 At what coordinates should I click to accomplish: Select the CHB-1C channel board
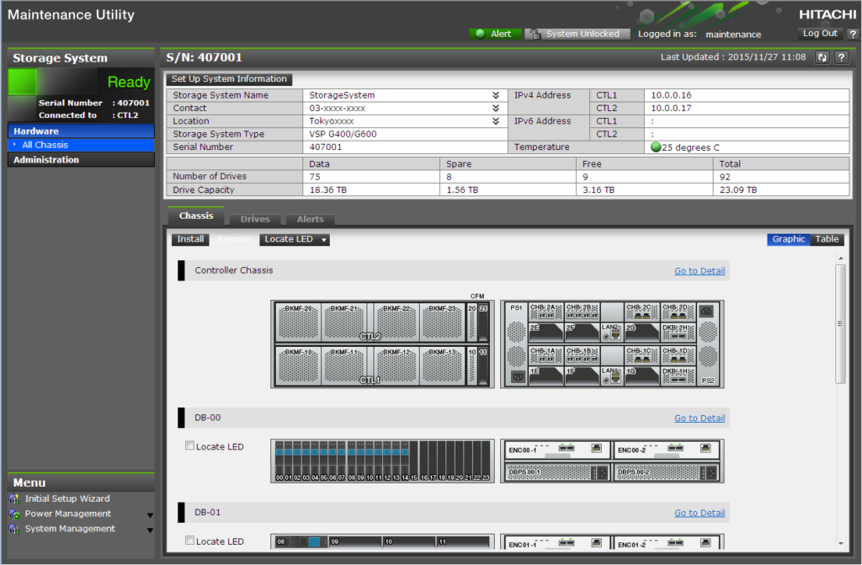[x=642, y=354]
